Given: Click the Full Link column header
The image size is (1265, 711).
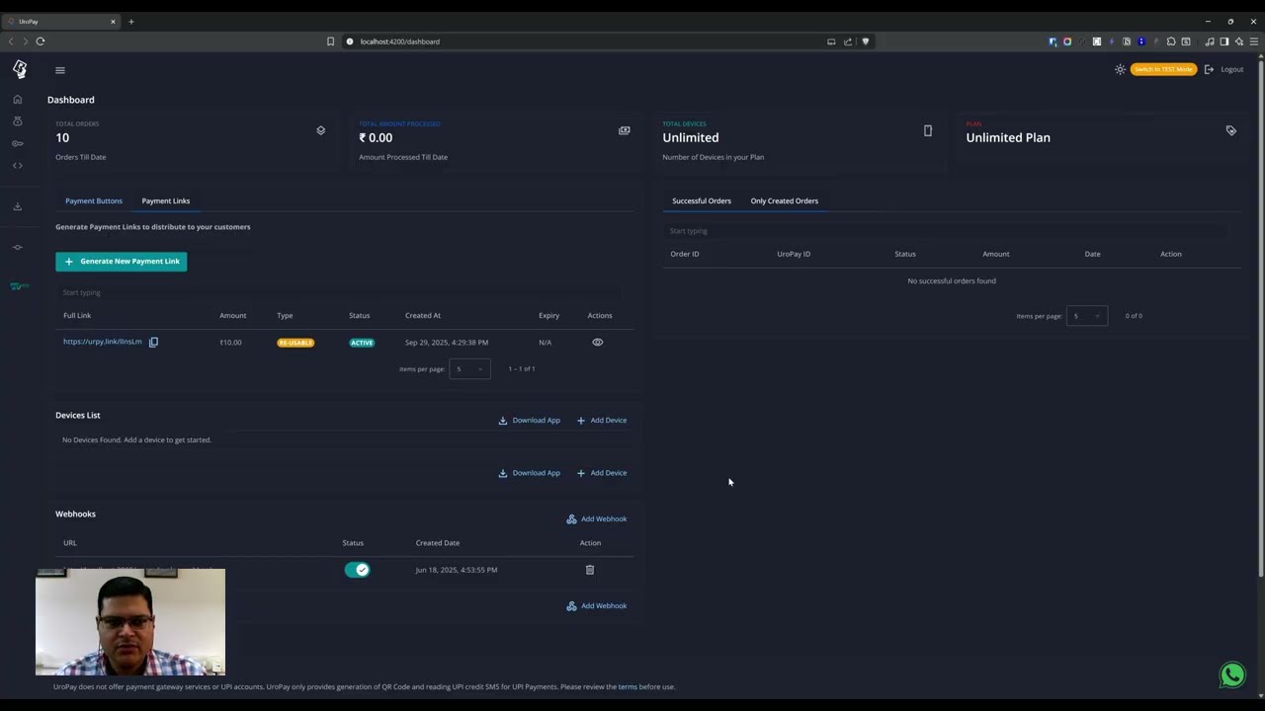Looking at the screenshot, I should 77,316.
